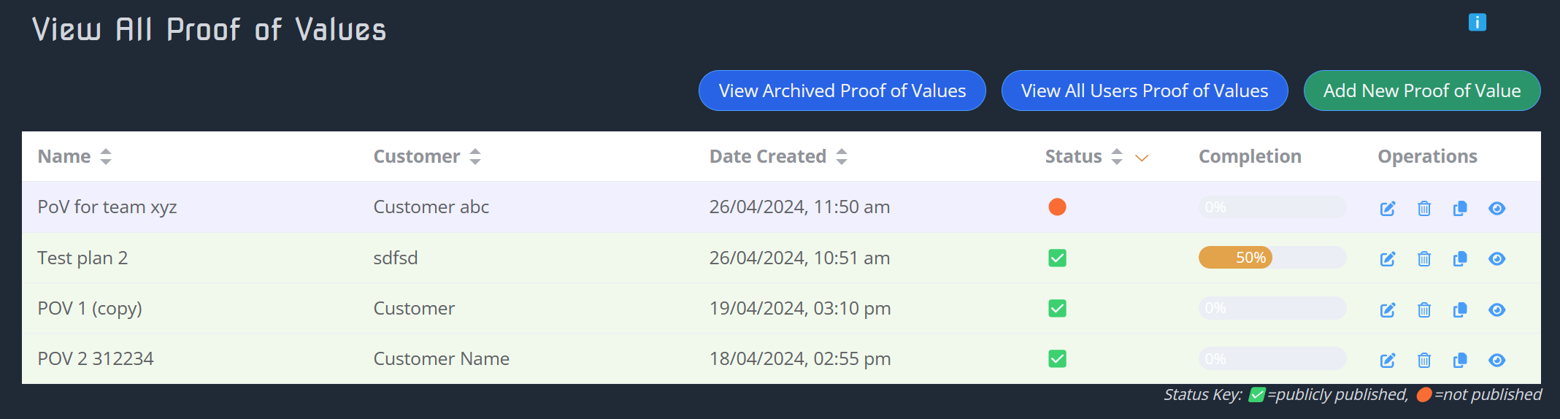
Task: Duplicate the POV 1 (copy) entry
Action: 1460,310
